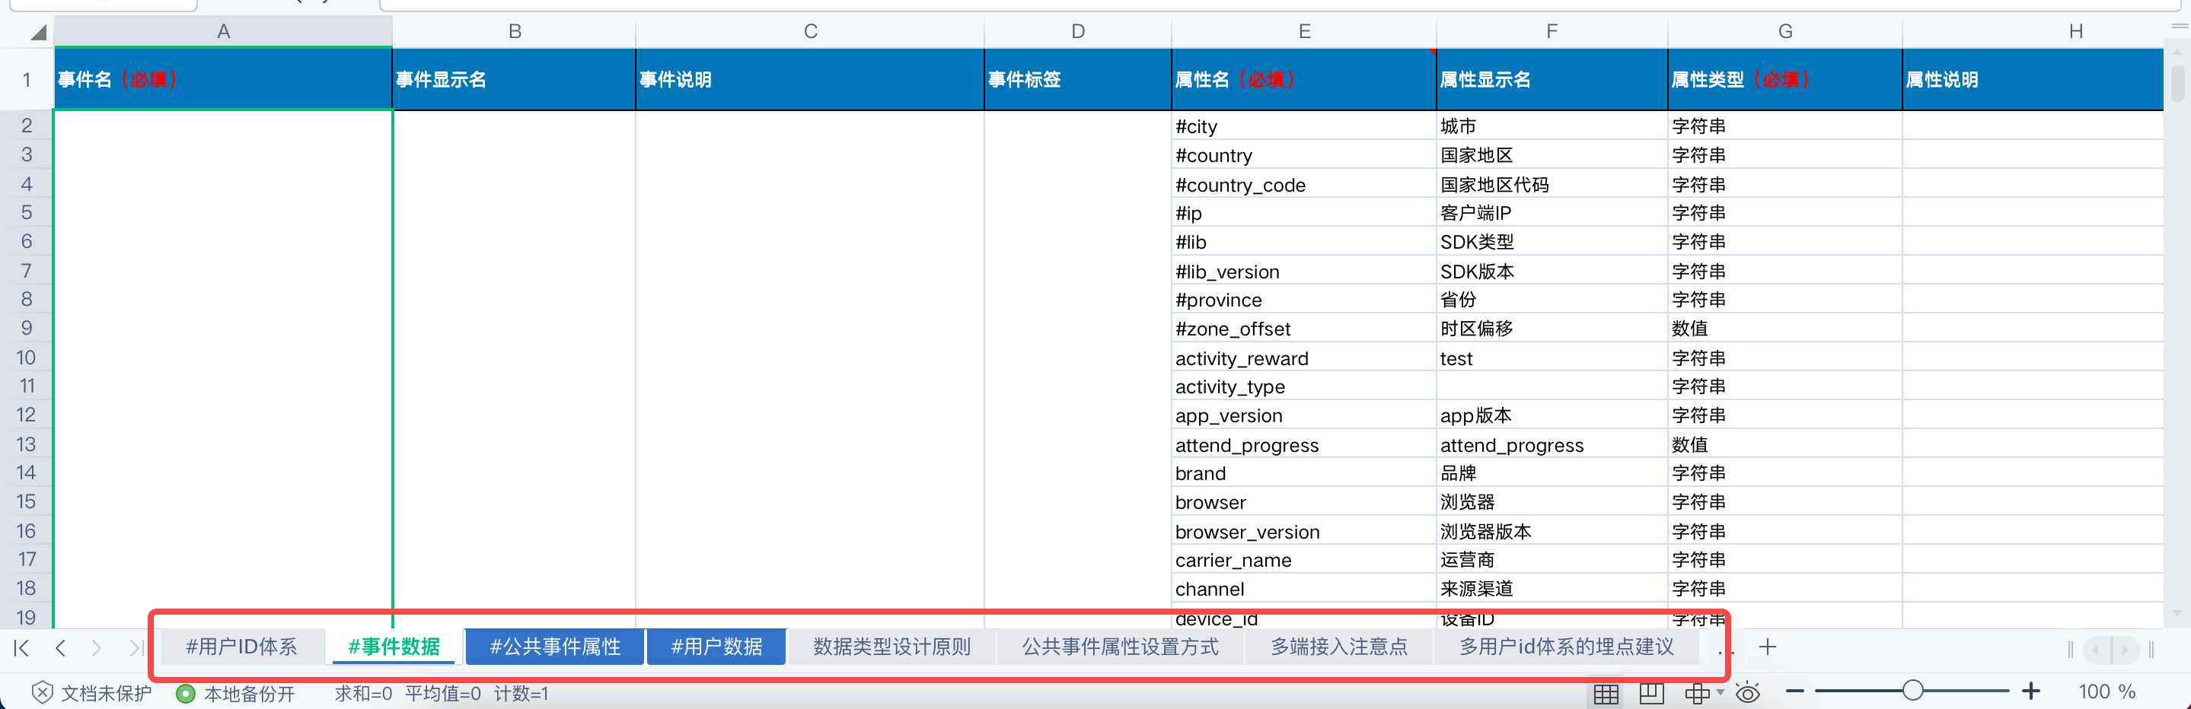Click the vertical scrollbar thumb
Screen dimensions: 2191x709
[x=2177, y=84]
